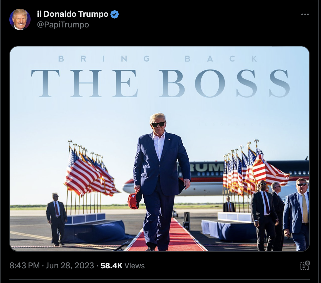View the 58.4K Views count

click(123, 266)
